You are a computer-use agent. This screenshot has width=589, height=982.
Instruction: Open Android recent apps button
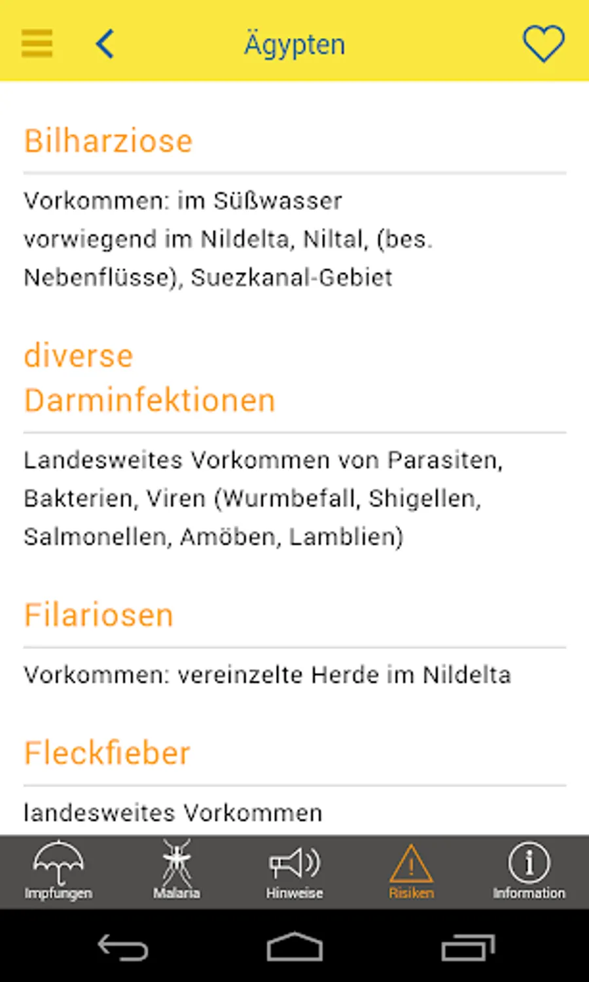click(468, 947)
